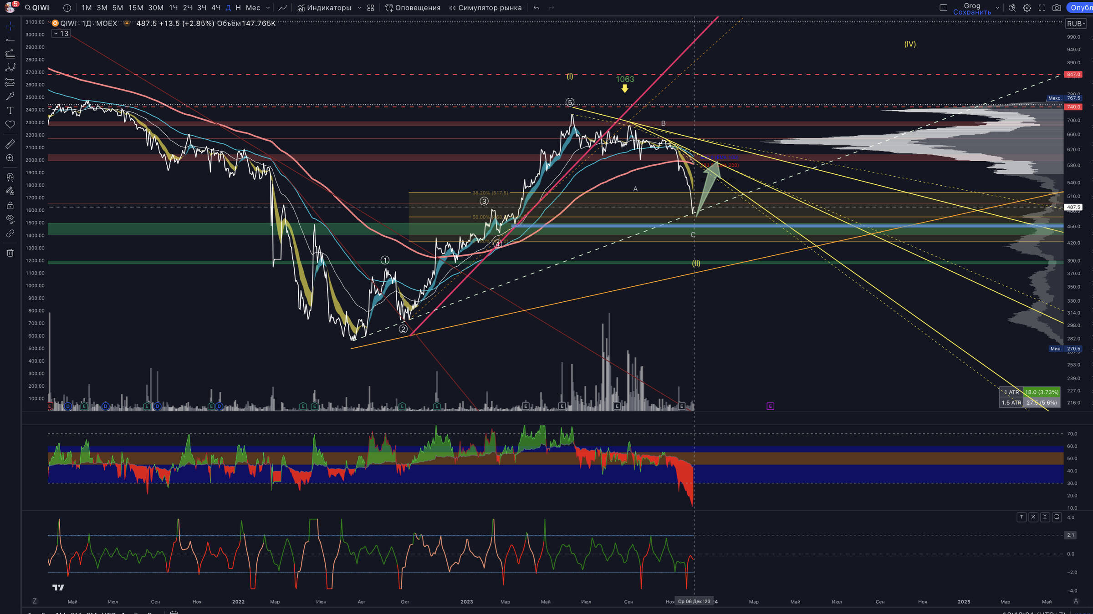The width and height of the screenshot is (1093, 614).
Task: Click the 740.0 red price level label
Action: pyautogui.click(x=1073, y=107)
